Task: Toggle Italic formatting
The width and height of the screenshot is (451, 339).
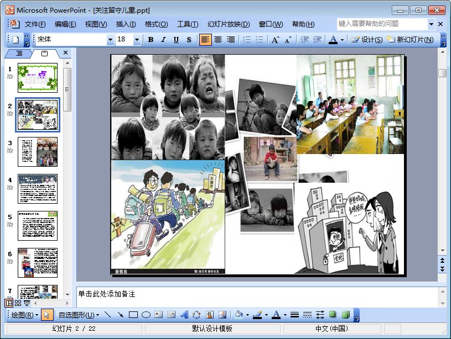Action: click(163, 40)
